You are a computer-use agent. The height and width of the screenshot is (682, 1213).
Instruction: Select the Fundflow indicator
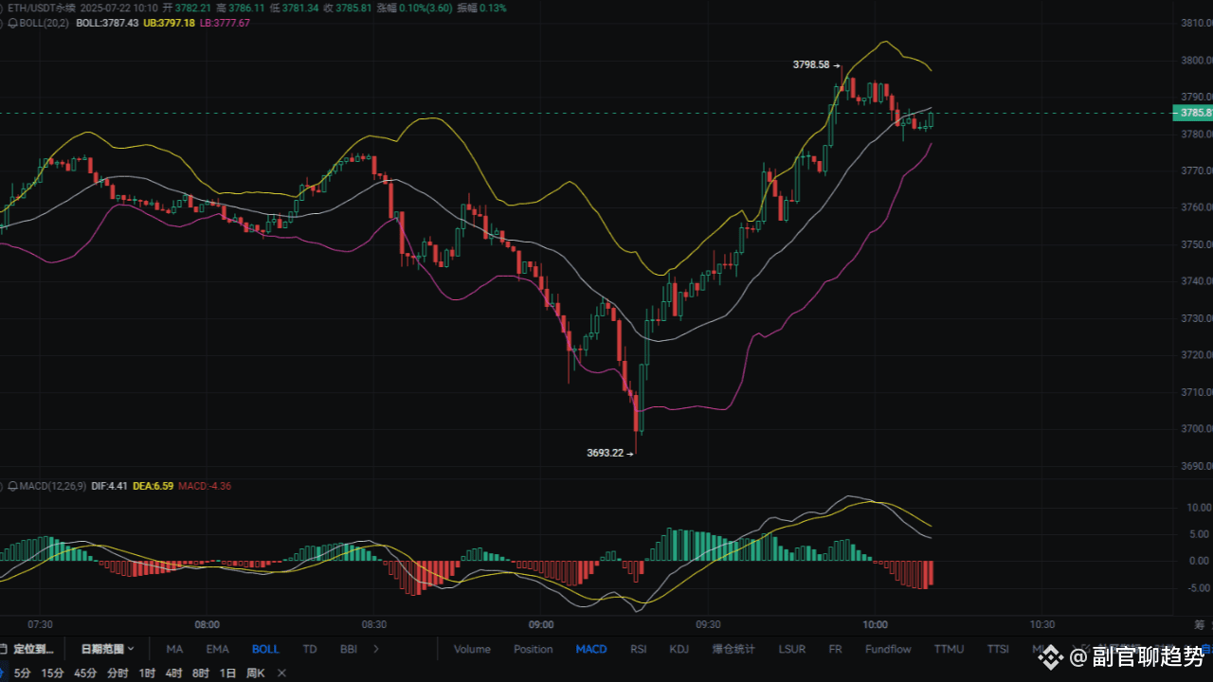[888, 649]
